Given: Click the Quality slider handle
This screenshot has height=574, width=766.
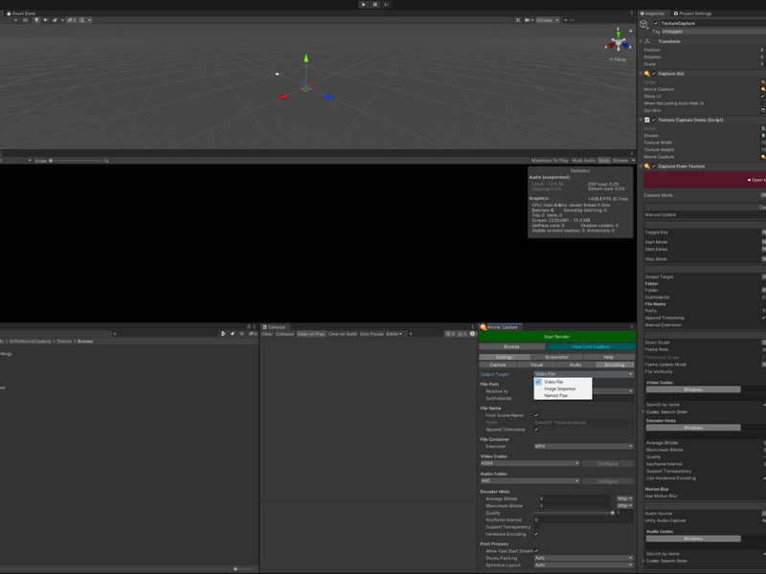Looking at the screenshot, I should point(612,513).
